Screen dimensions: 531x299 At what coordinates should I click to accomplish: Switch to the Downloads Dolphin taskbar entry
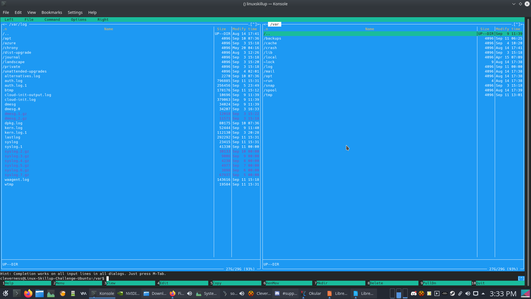(x=155, y=293)
